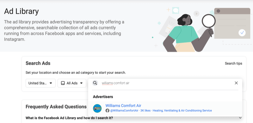The image size is (253, 123).
Task: Click the @WilliamsComfortAir handle text
Action: (x=124, y=111)
